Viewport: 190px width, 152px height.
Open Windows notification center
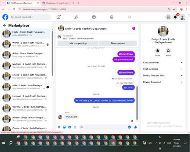click(x=185, y=143)
